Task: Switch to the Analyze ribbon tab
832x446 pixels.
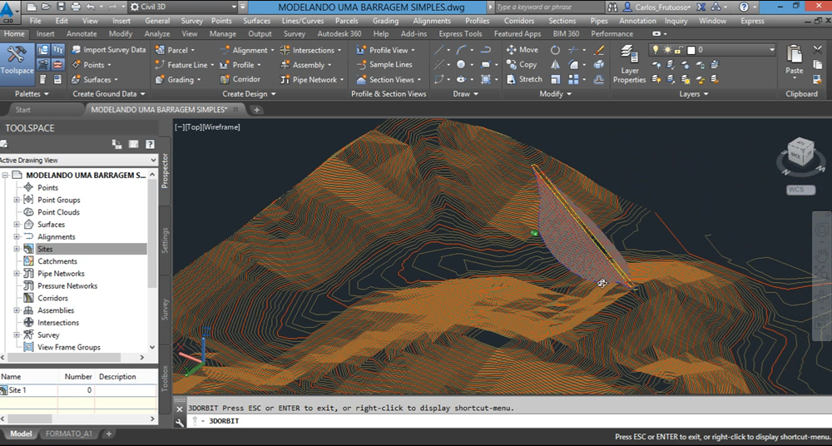Action: 157,33
